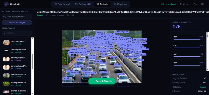Screen dimensions: 209x95
Task: Click the 'car 80%' detection label
Action: point(103,51)
